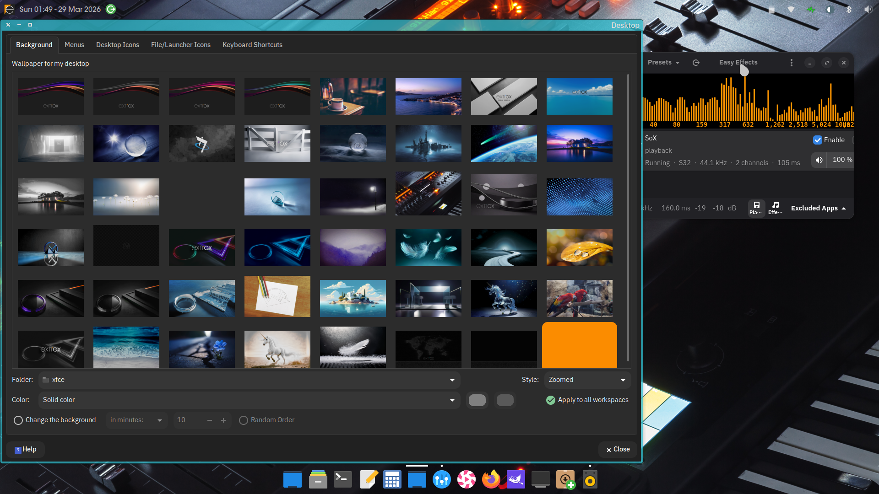Open the Players tab icon in Easy Effects
This screenshot has height=494, width=879.
756,208
